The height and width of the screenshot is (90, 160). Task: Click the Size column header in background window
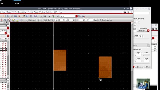tap(154, 44)
